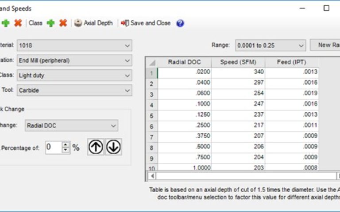Select row header 9

pyautogui.click(x=152, y=159)
